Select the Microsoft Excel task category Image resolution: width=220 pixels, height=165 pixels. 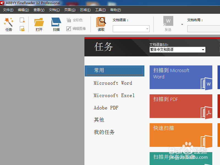coord(114,95)
